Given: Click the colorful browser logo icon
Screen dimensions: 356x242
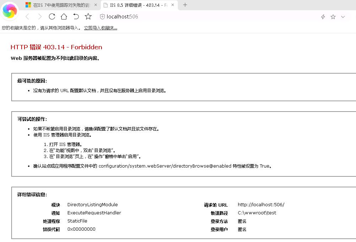Looking at the screenshot, I should click(10, 11).
